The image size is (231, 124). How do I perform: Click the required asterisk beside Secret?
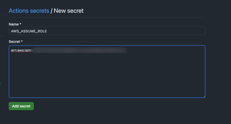[x=22, y=41]
